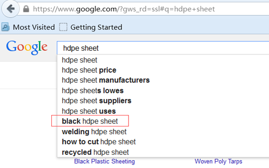Open the Black Plastic Sheeting link

pyautogui.click(x=104, y=161)
